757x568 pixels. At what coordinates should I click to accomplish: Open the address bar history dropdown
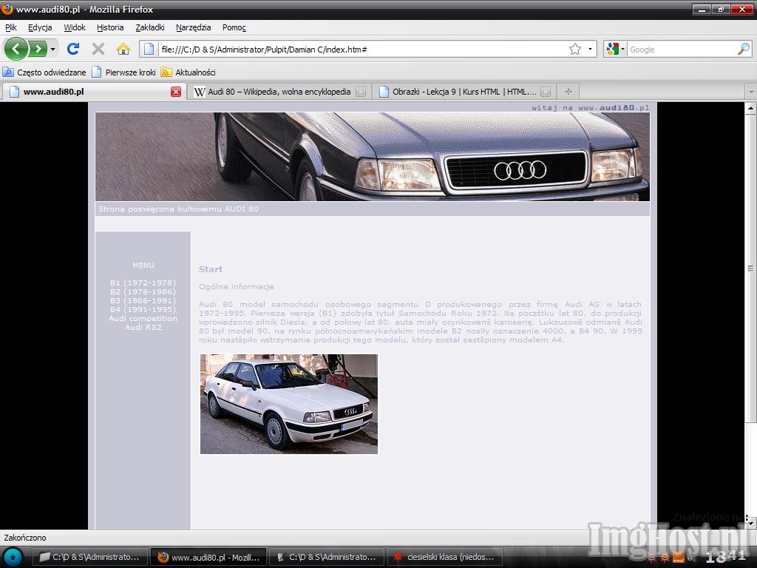pyautogui.click(x=590, y=50)
